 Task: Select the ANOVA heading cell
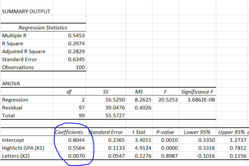11,83
